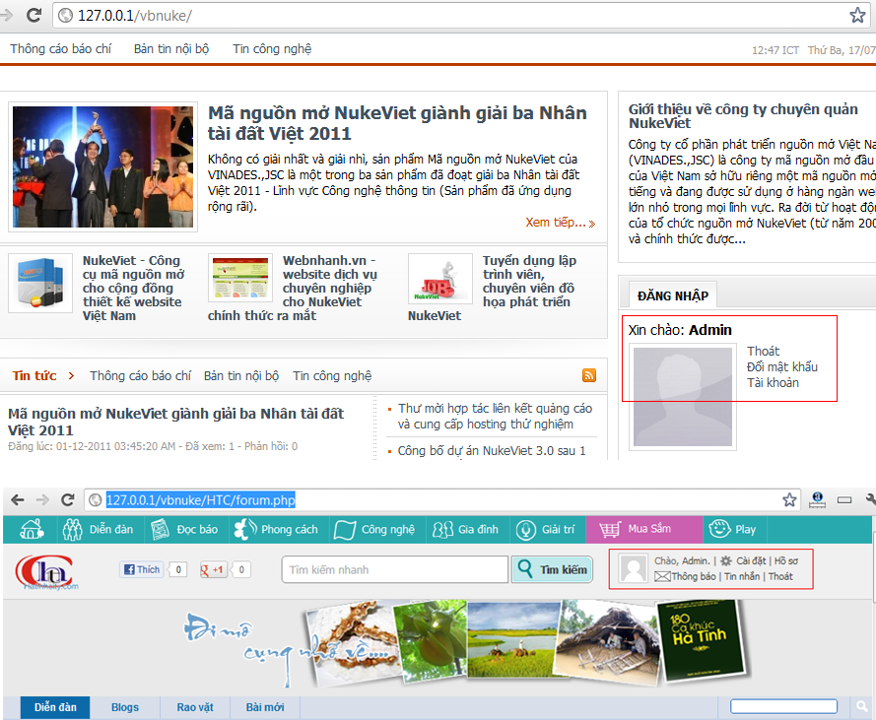Viewport: 876px width, 720px height.
Task: Open the large Nhân tài đất Việt 2011 headline
Action: click(x=397, y=123)
